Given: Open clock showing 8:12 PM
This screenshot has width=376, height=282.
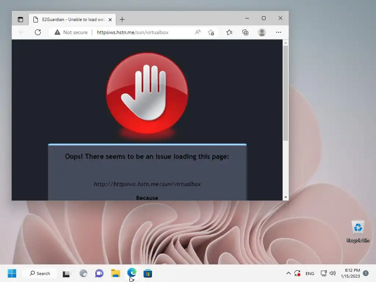Looking at the screenshot, I should click(350, 273).
